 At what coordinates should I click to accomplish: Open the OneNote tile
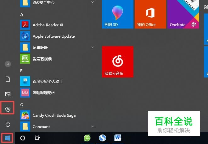[x=183, y=14]
